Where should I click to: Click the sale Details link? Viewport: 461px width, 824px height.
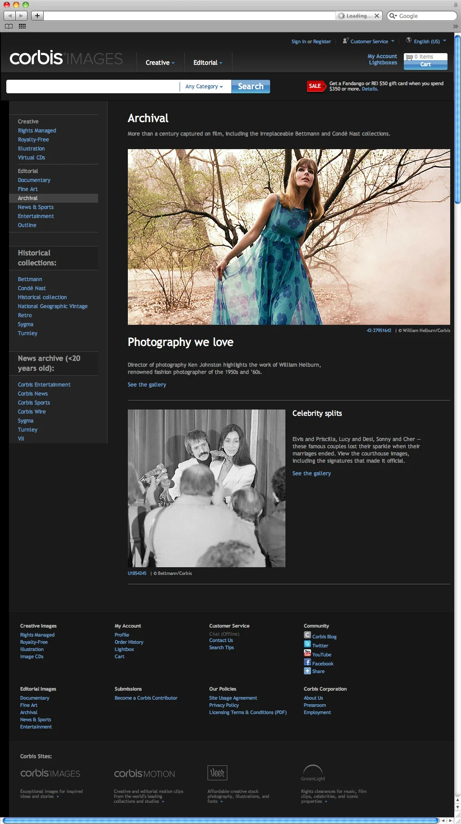(x=370, y=89)
